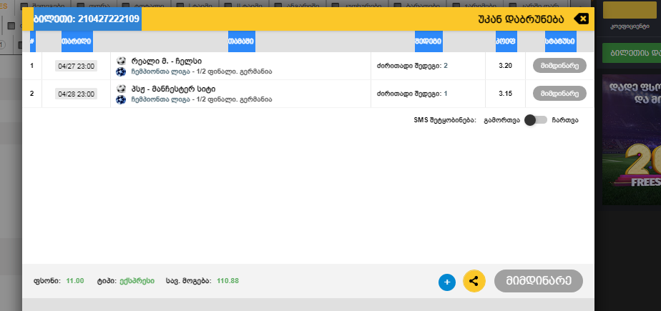Click the green ბილეთის button behind the dialog
The image size is (661, 311).
coord(631,53)
